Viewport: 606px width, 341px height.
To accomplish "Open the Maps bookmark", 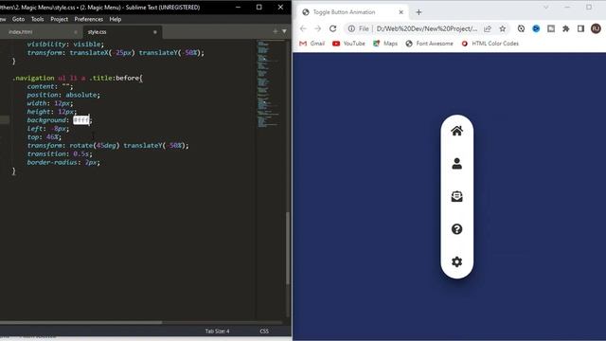I will tap(385, 44).
